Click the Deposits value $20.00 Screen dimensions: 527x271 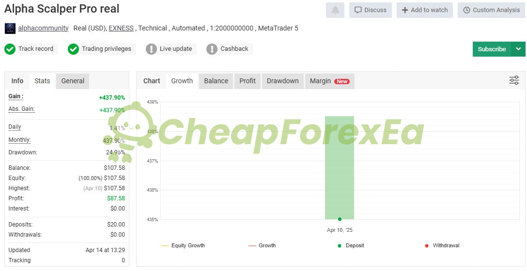click(x=116, y=225)
